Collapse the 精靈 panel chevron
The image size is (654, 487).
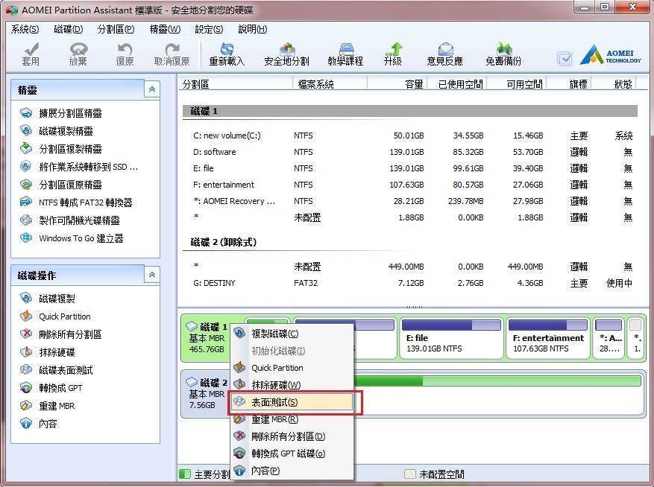152,89
